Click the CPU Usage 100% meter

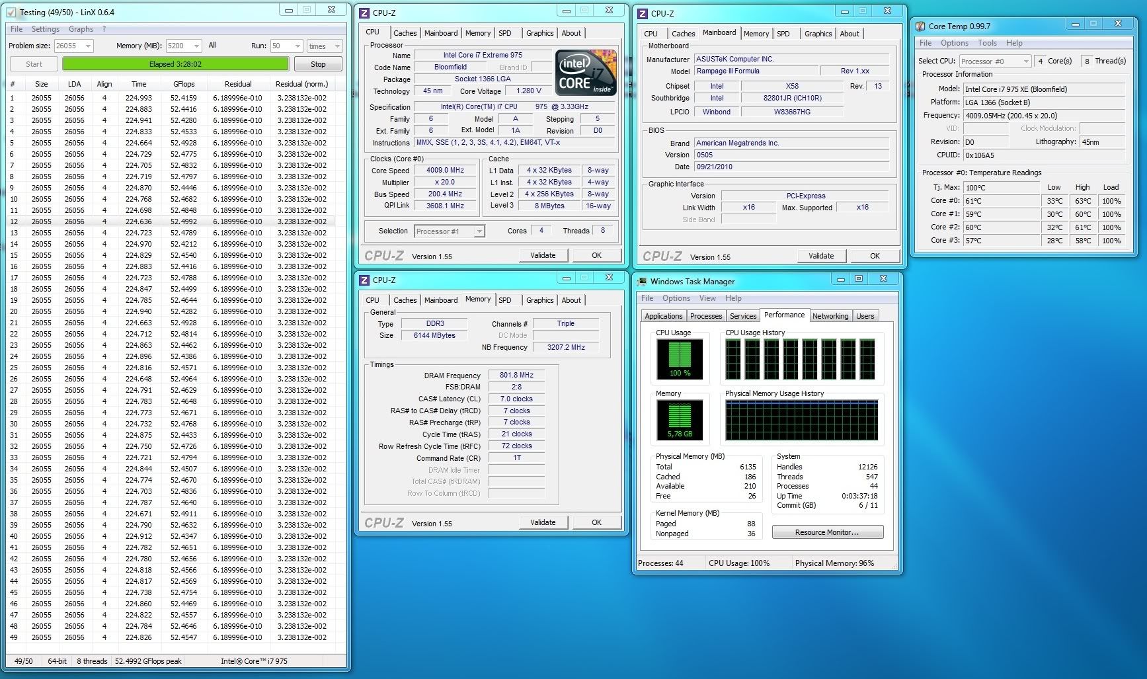pos(680,359)
